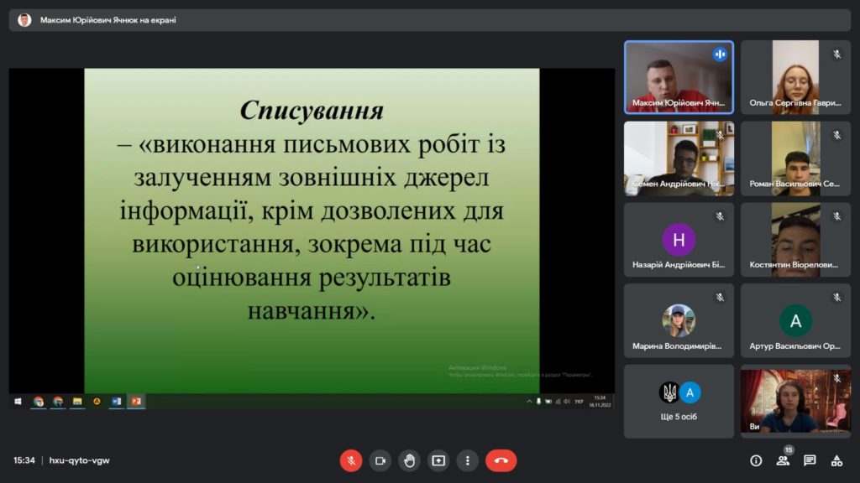Image resolution: width=860 pixels, height=483 pixels.
Task: Click muted mic icon on Марина's tile
Action: 720,298
